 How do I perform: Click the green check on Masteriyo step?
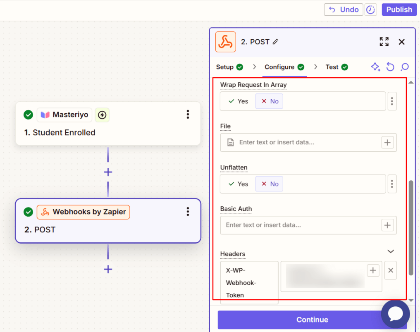click(x=28, y=115)
